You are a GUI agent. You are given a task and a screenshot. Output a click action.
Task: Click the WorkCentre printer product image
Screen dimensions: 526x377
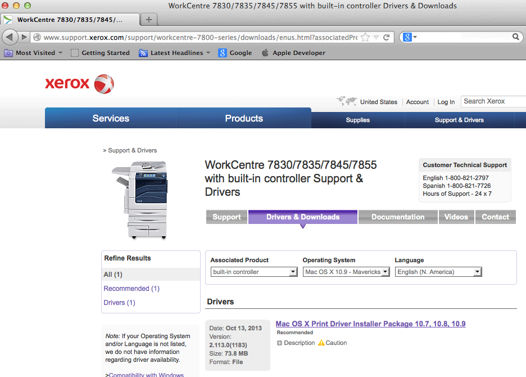pyautogui.click(x=140, y=200)
